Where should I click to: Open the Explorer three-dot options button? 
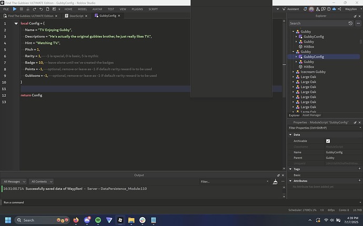[x=358, y=23]
